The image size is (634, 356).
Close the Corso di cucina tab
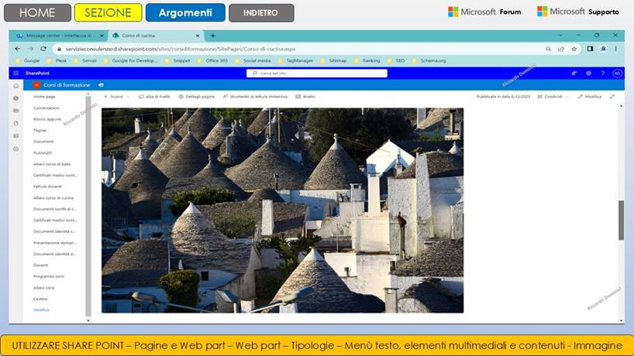pyautogui.click(x=198, y=36)
